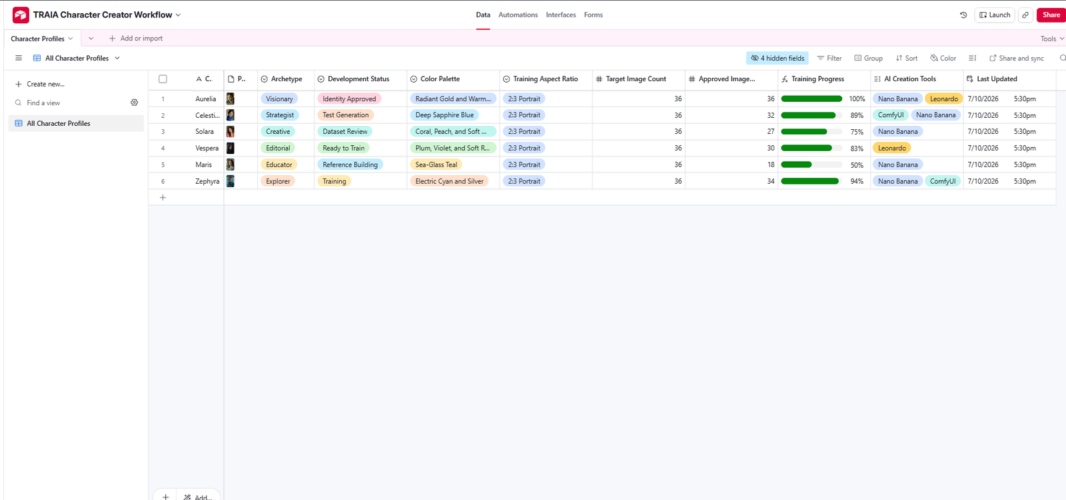Open the view settings gear icon

pos(135,103)
